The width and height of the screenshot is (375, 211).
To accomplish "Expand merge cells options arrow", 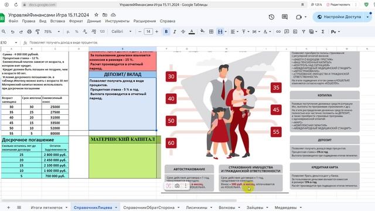I will click(226, 32).
